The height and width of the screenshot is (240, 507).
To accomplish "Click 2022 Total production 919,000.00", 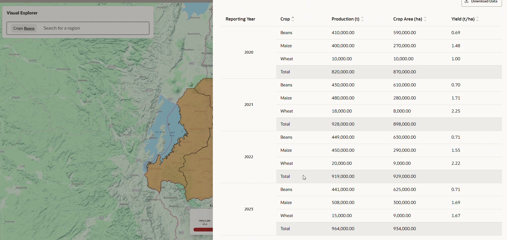I will pos(343,177).
